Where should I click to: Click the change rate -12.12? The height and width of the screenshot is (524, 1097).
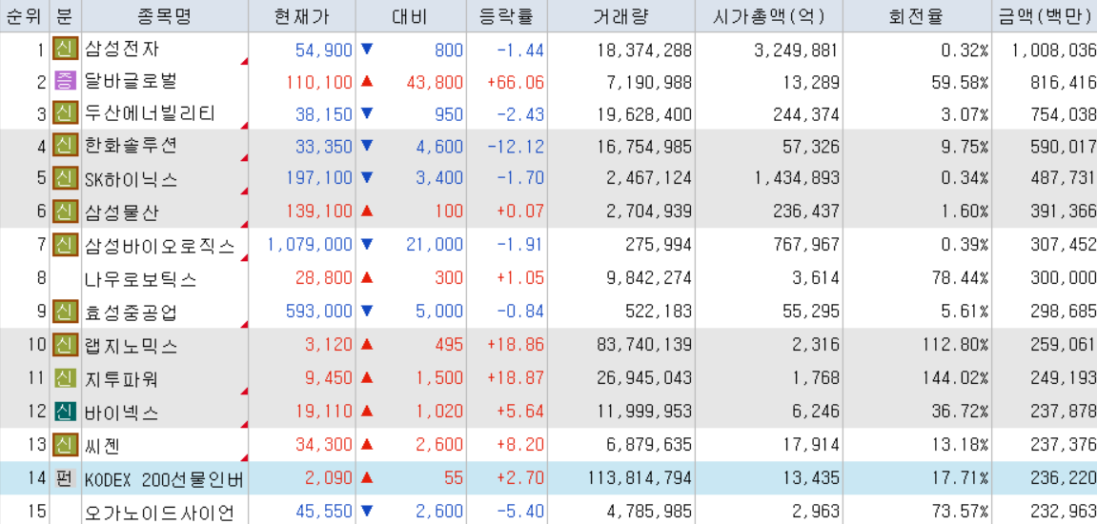coord(516,146)
